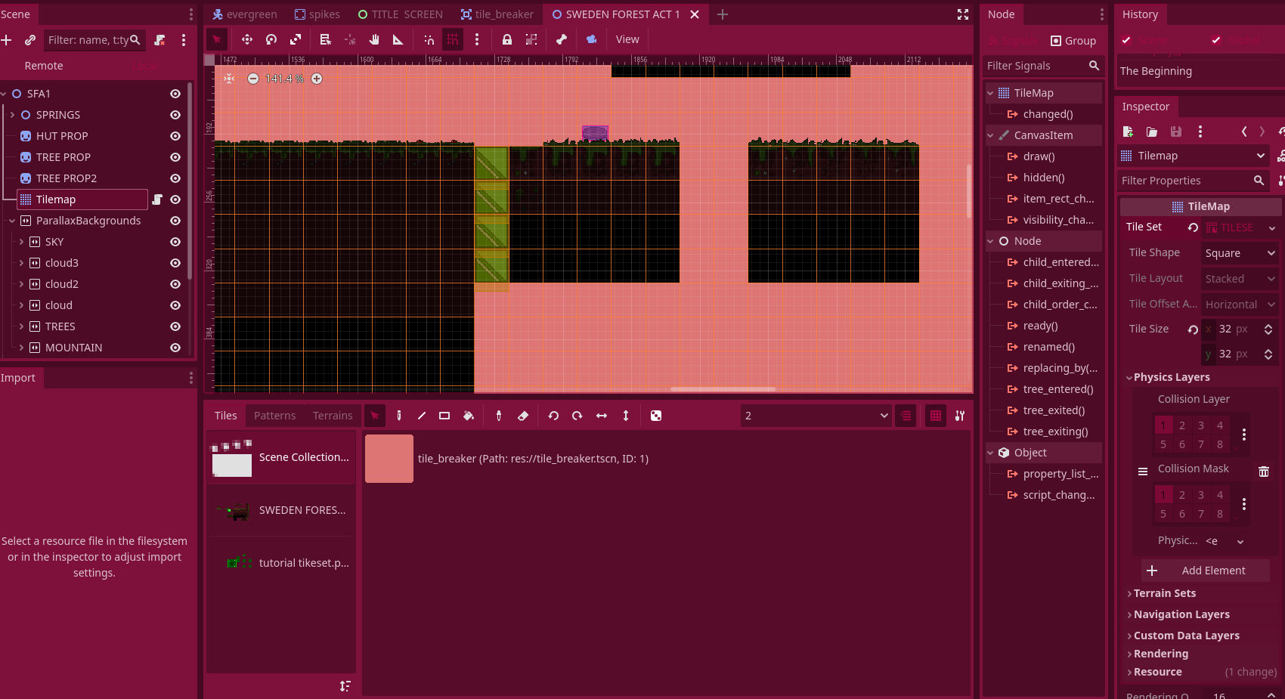Viewport: 1285px width, 699px height.
Task: Select the tile_breaker pink tile swatch
Action: point(389,459)
